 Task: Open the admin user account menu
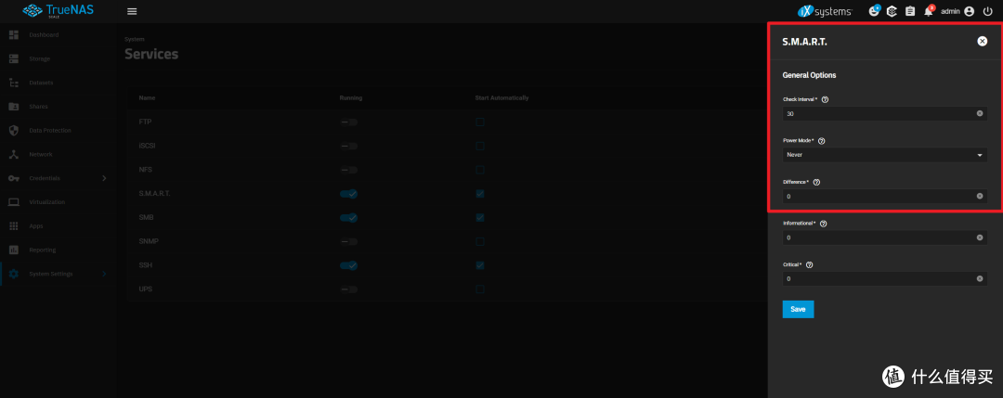point(957,11)
